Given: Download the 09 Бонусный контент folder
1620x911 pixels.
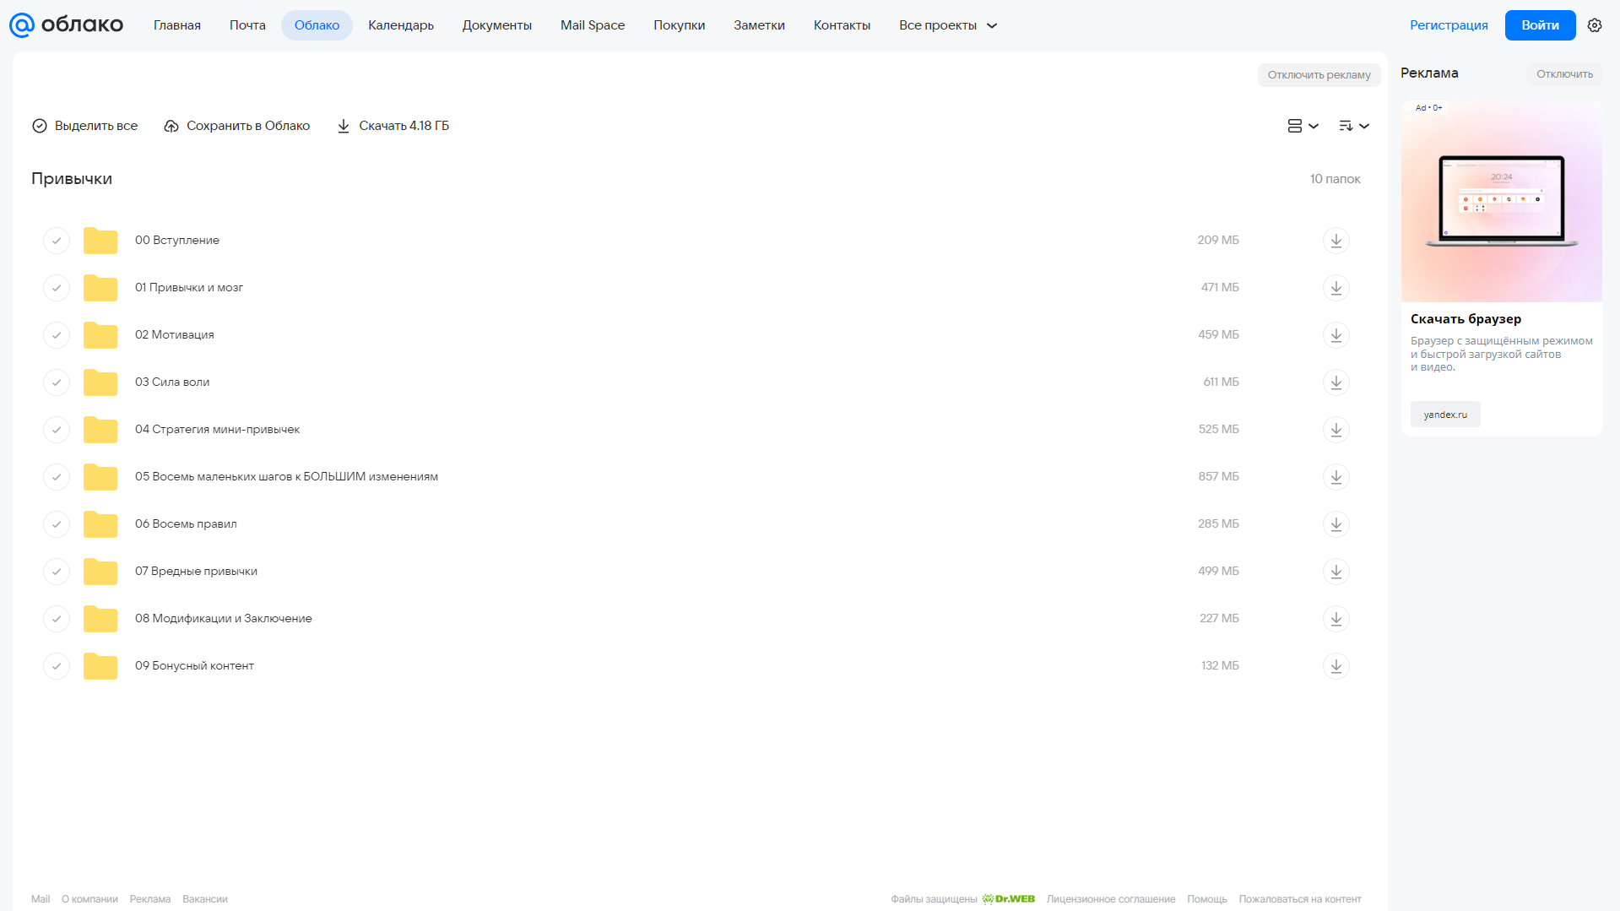Looking at the screenshot, I should pos(1336,666).
